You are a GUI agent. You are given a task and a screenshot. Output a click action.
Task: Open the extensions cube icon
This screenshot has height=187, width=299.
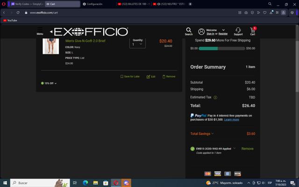tap(292, 13)
